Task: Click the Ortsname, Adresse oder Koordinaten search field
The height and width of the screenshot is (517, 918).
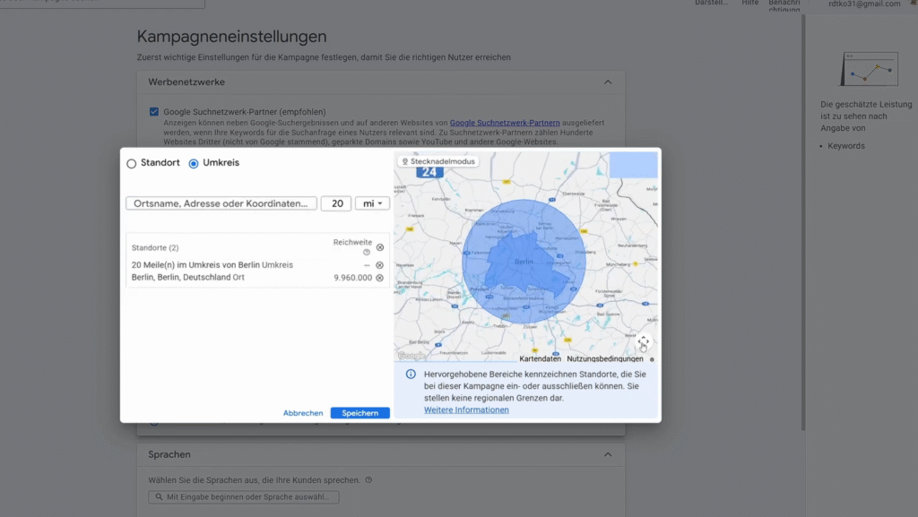Action: pyautogui.click(x=221, y=203)
